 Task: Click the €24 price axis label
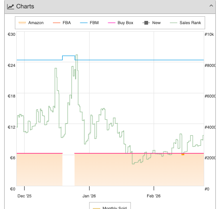tap(12, 65)
